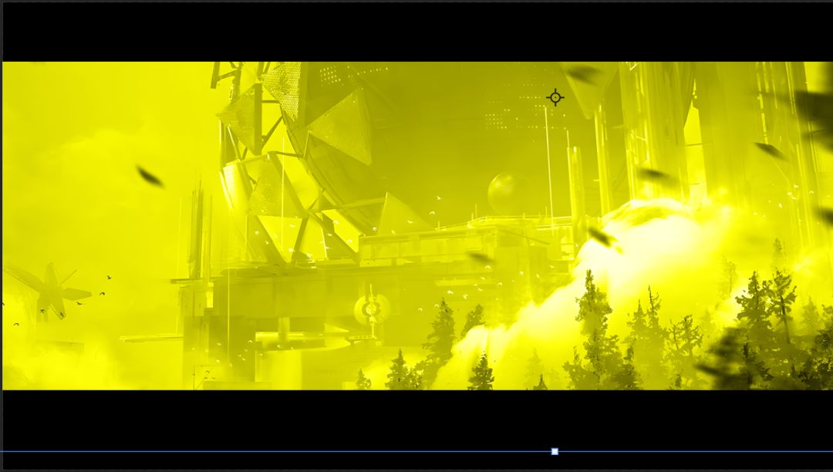
Task: Click the dark leaf near the top center
Action: point(585,73)
